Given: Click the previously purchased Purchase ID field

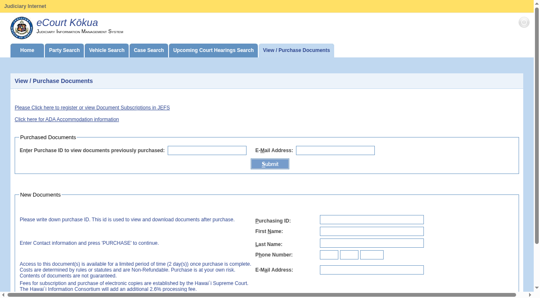Looking at the screenshot, I should click(207, 150).
